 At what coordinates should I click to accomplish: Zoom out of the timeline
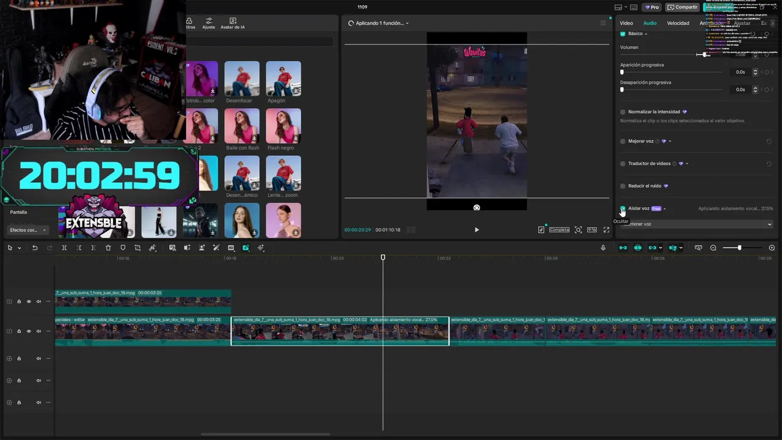[713, 248]
